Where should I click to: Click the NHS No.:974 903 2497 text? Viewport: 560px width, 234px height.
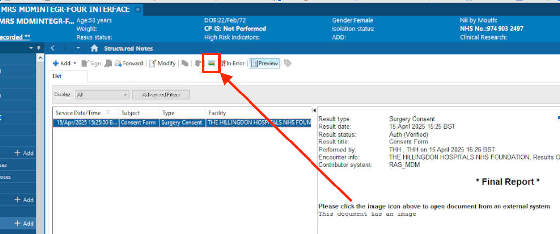click(492, 29)
